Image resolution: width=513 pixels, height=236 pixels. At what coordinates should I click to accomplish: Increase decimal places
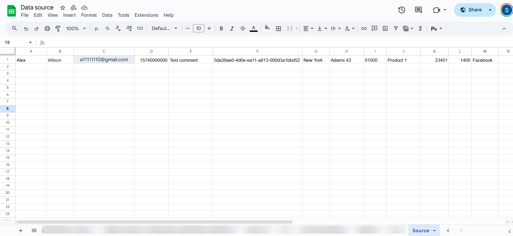129,29
